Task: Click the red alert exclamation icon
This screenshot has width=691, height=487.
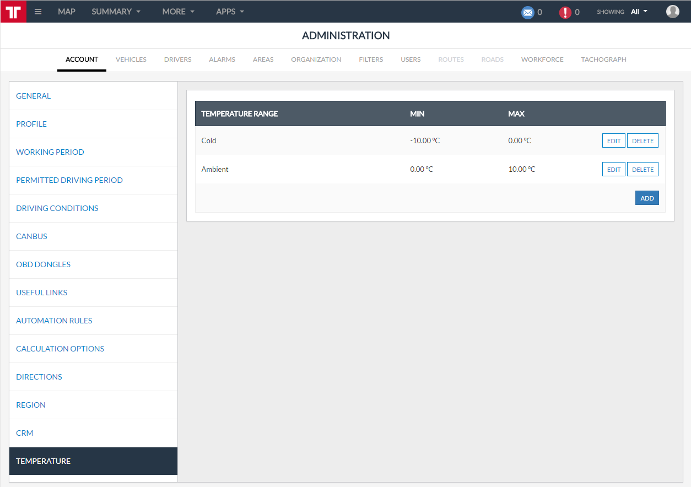Action: click(x=565, y=12)
